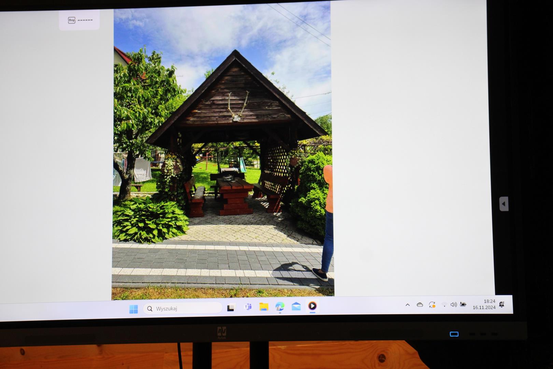This screenshot has width=553, height=369.
Task: Open the Windows Start menu
Action: click(x=133, y=309)
